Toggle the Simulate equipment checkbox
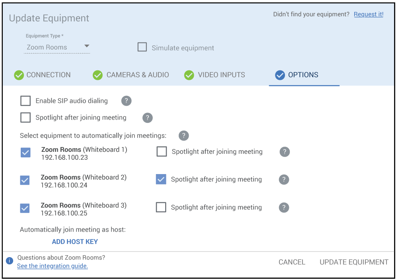 [142, 47]
